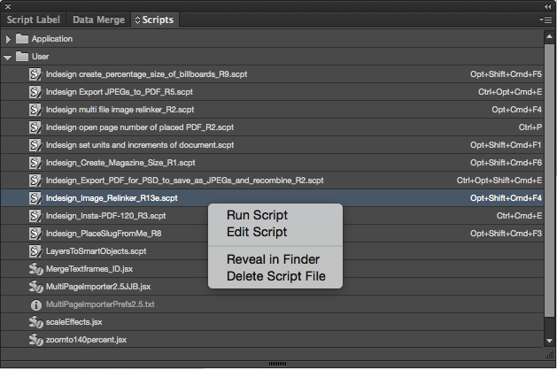Collapse the User folder disclosure triangle
The height and width of the screenshot is (369, 557).
tap(7, 58)
